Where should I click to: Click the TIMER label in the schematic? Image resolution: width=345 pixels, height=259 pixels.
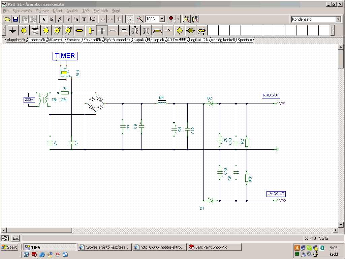pyautogui.click(x=65, y=56)
